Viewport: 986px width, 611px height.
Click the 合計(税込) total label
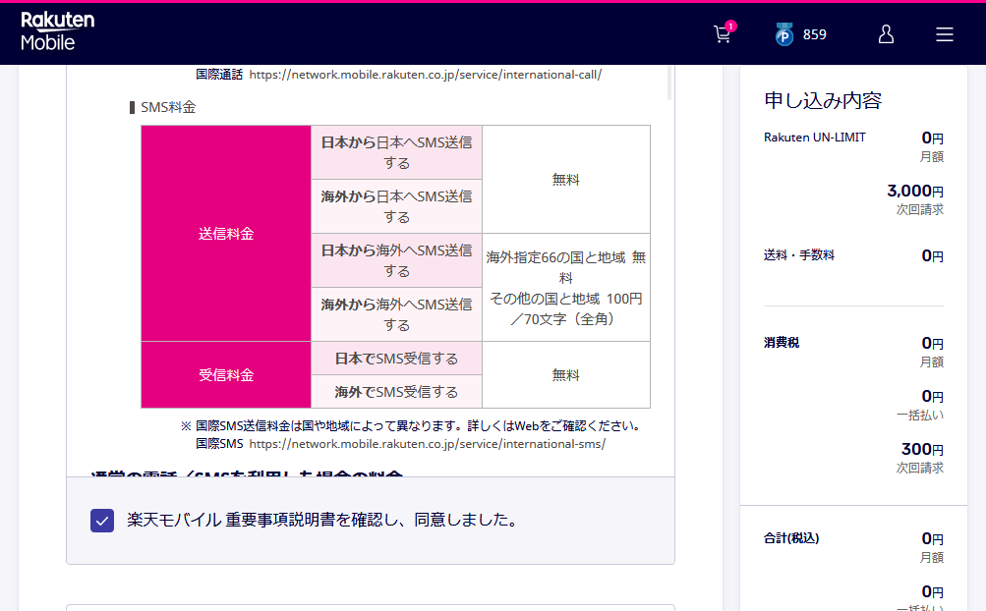coord(791,538)
